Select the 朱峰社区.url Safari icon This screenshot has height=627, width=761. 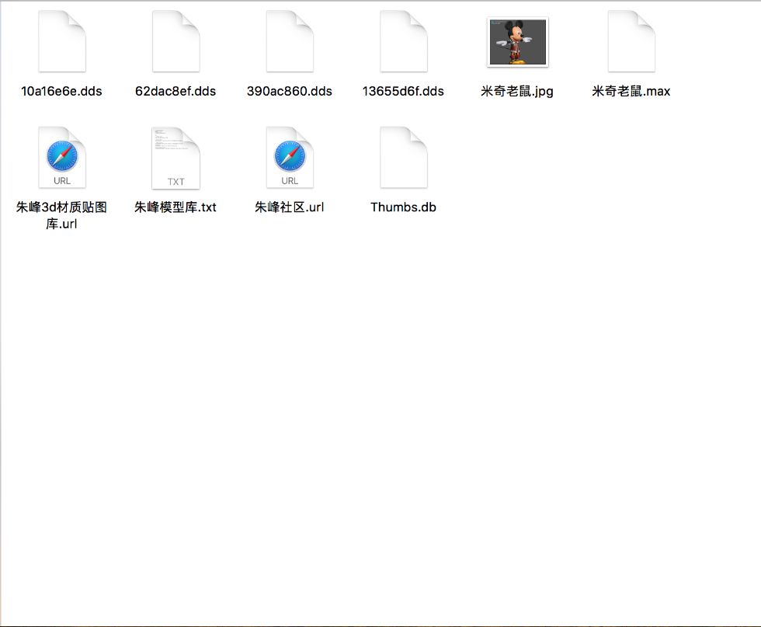tap(290, 158)
